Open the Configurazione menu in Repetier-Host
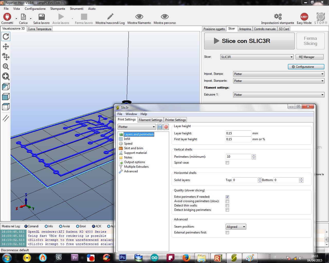 pyautogui.click(x=35, y=9)
